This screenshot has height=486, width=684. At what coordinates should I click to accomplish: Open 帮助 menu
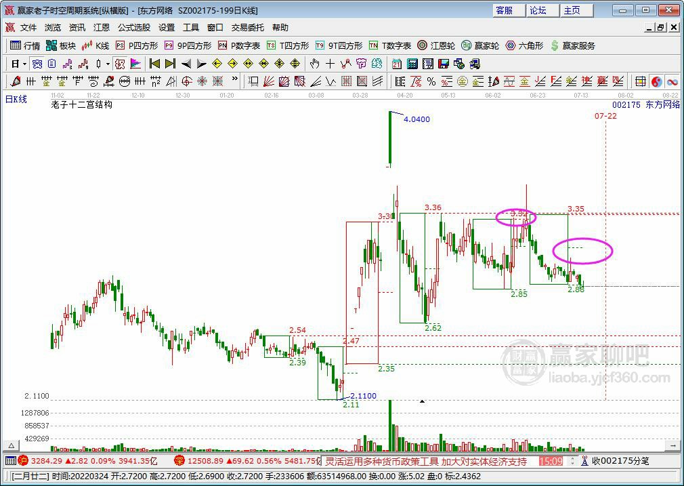coord(280,28)
